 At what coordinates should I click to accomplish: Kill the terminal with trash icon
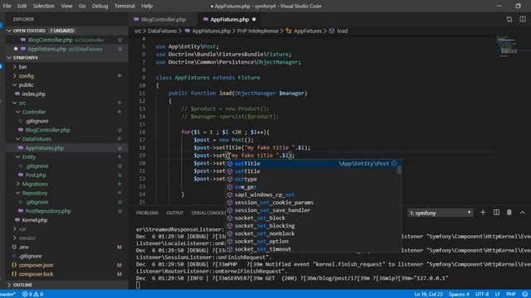click(509, 213)
